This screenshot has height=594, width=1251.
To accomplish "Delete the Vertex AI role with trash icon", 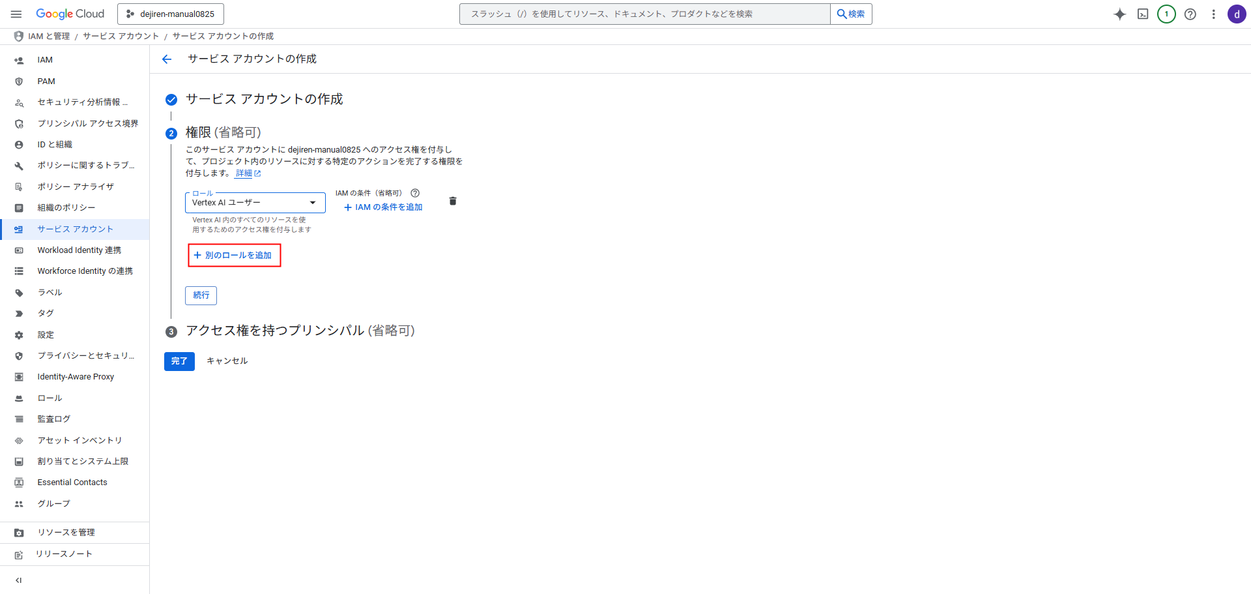I will pos(453,201).
